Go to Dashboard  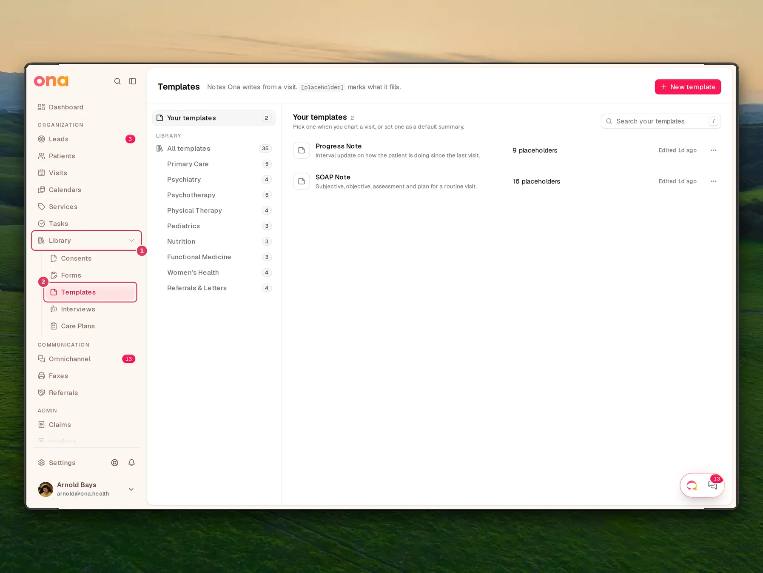[86, 107]
